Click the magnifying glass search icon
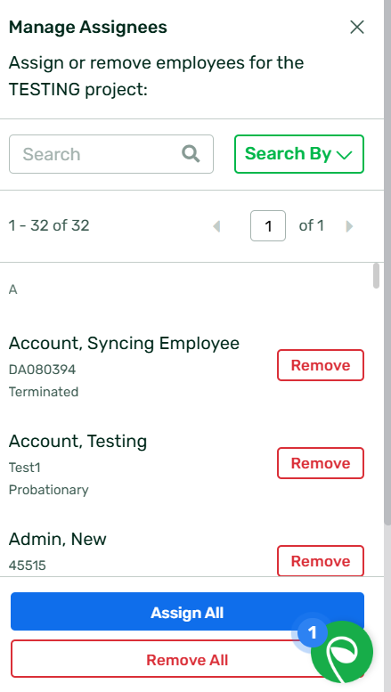The height and width of the screenshot is (692, 391). (191, 154)
